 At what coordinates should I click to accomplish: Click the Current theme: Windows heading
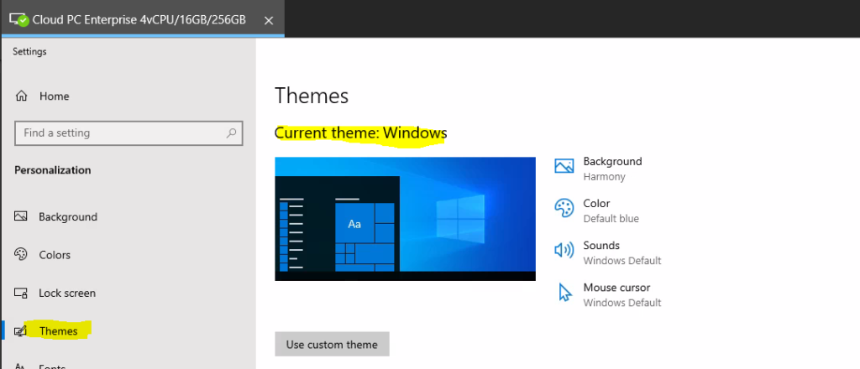coord(361,133)
